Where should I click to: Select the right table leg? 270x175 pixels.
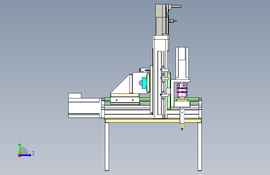click(x=200, y=147)
